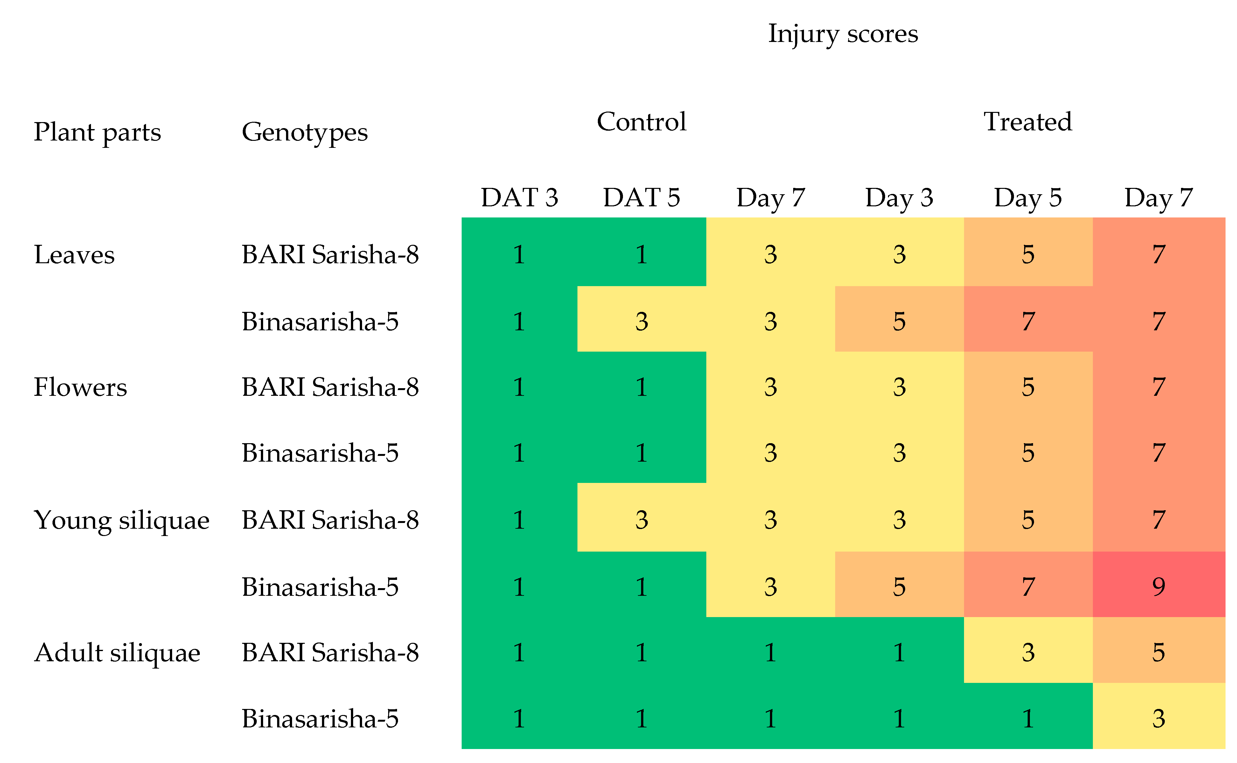This screenshot has height=763, width=1237.
Task: Click the "Day 3" column header
Action: (x=899, y=198)
